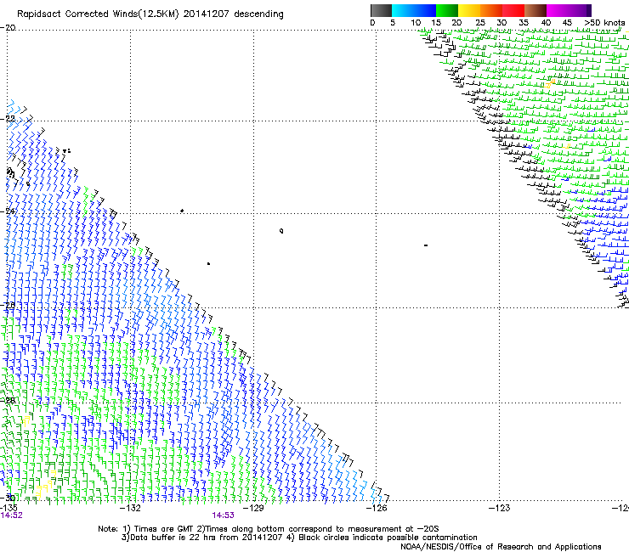Select the brown 35-40 knots legend swatch
Image resolution: width=629 pixels, height=552 pixels.
coord(535,10)
